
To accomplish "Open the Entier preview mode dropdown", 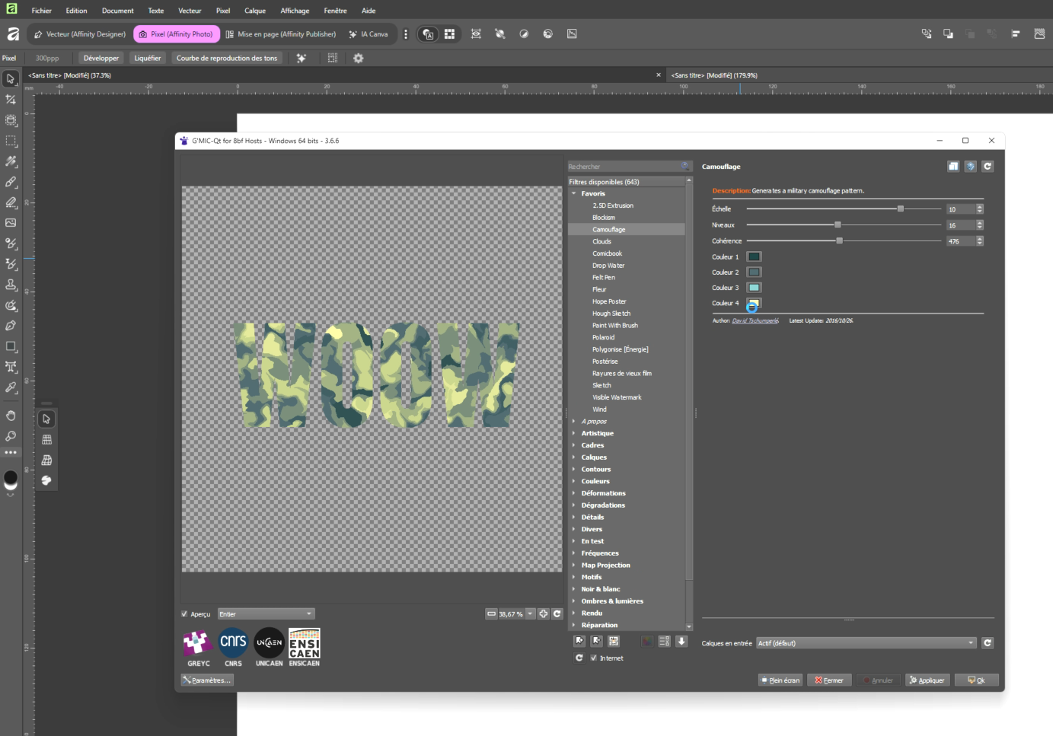I will pos(266,614).
